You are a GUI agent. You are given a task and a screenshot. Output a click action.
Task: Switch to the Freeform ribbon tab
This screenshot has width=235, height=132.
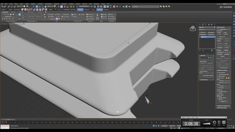[13, 12]
